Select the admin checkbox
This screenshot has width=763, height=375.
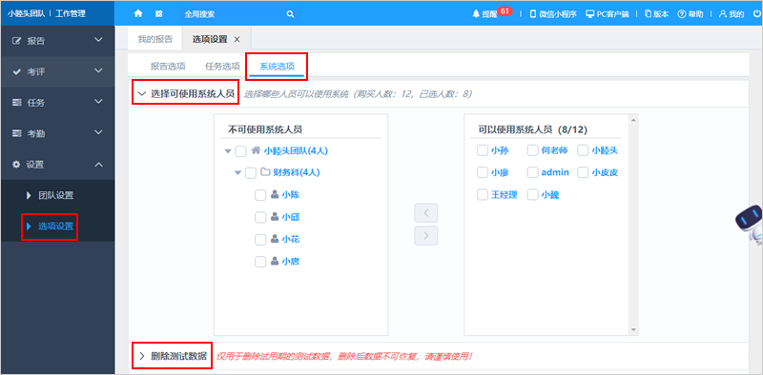tap(533, 172)
